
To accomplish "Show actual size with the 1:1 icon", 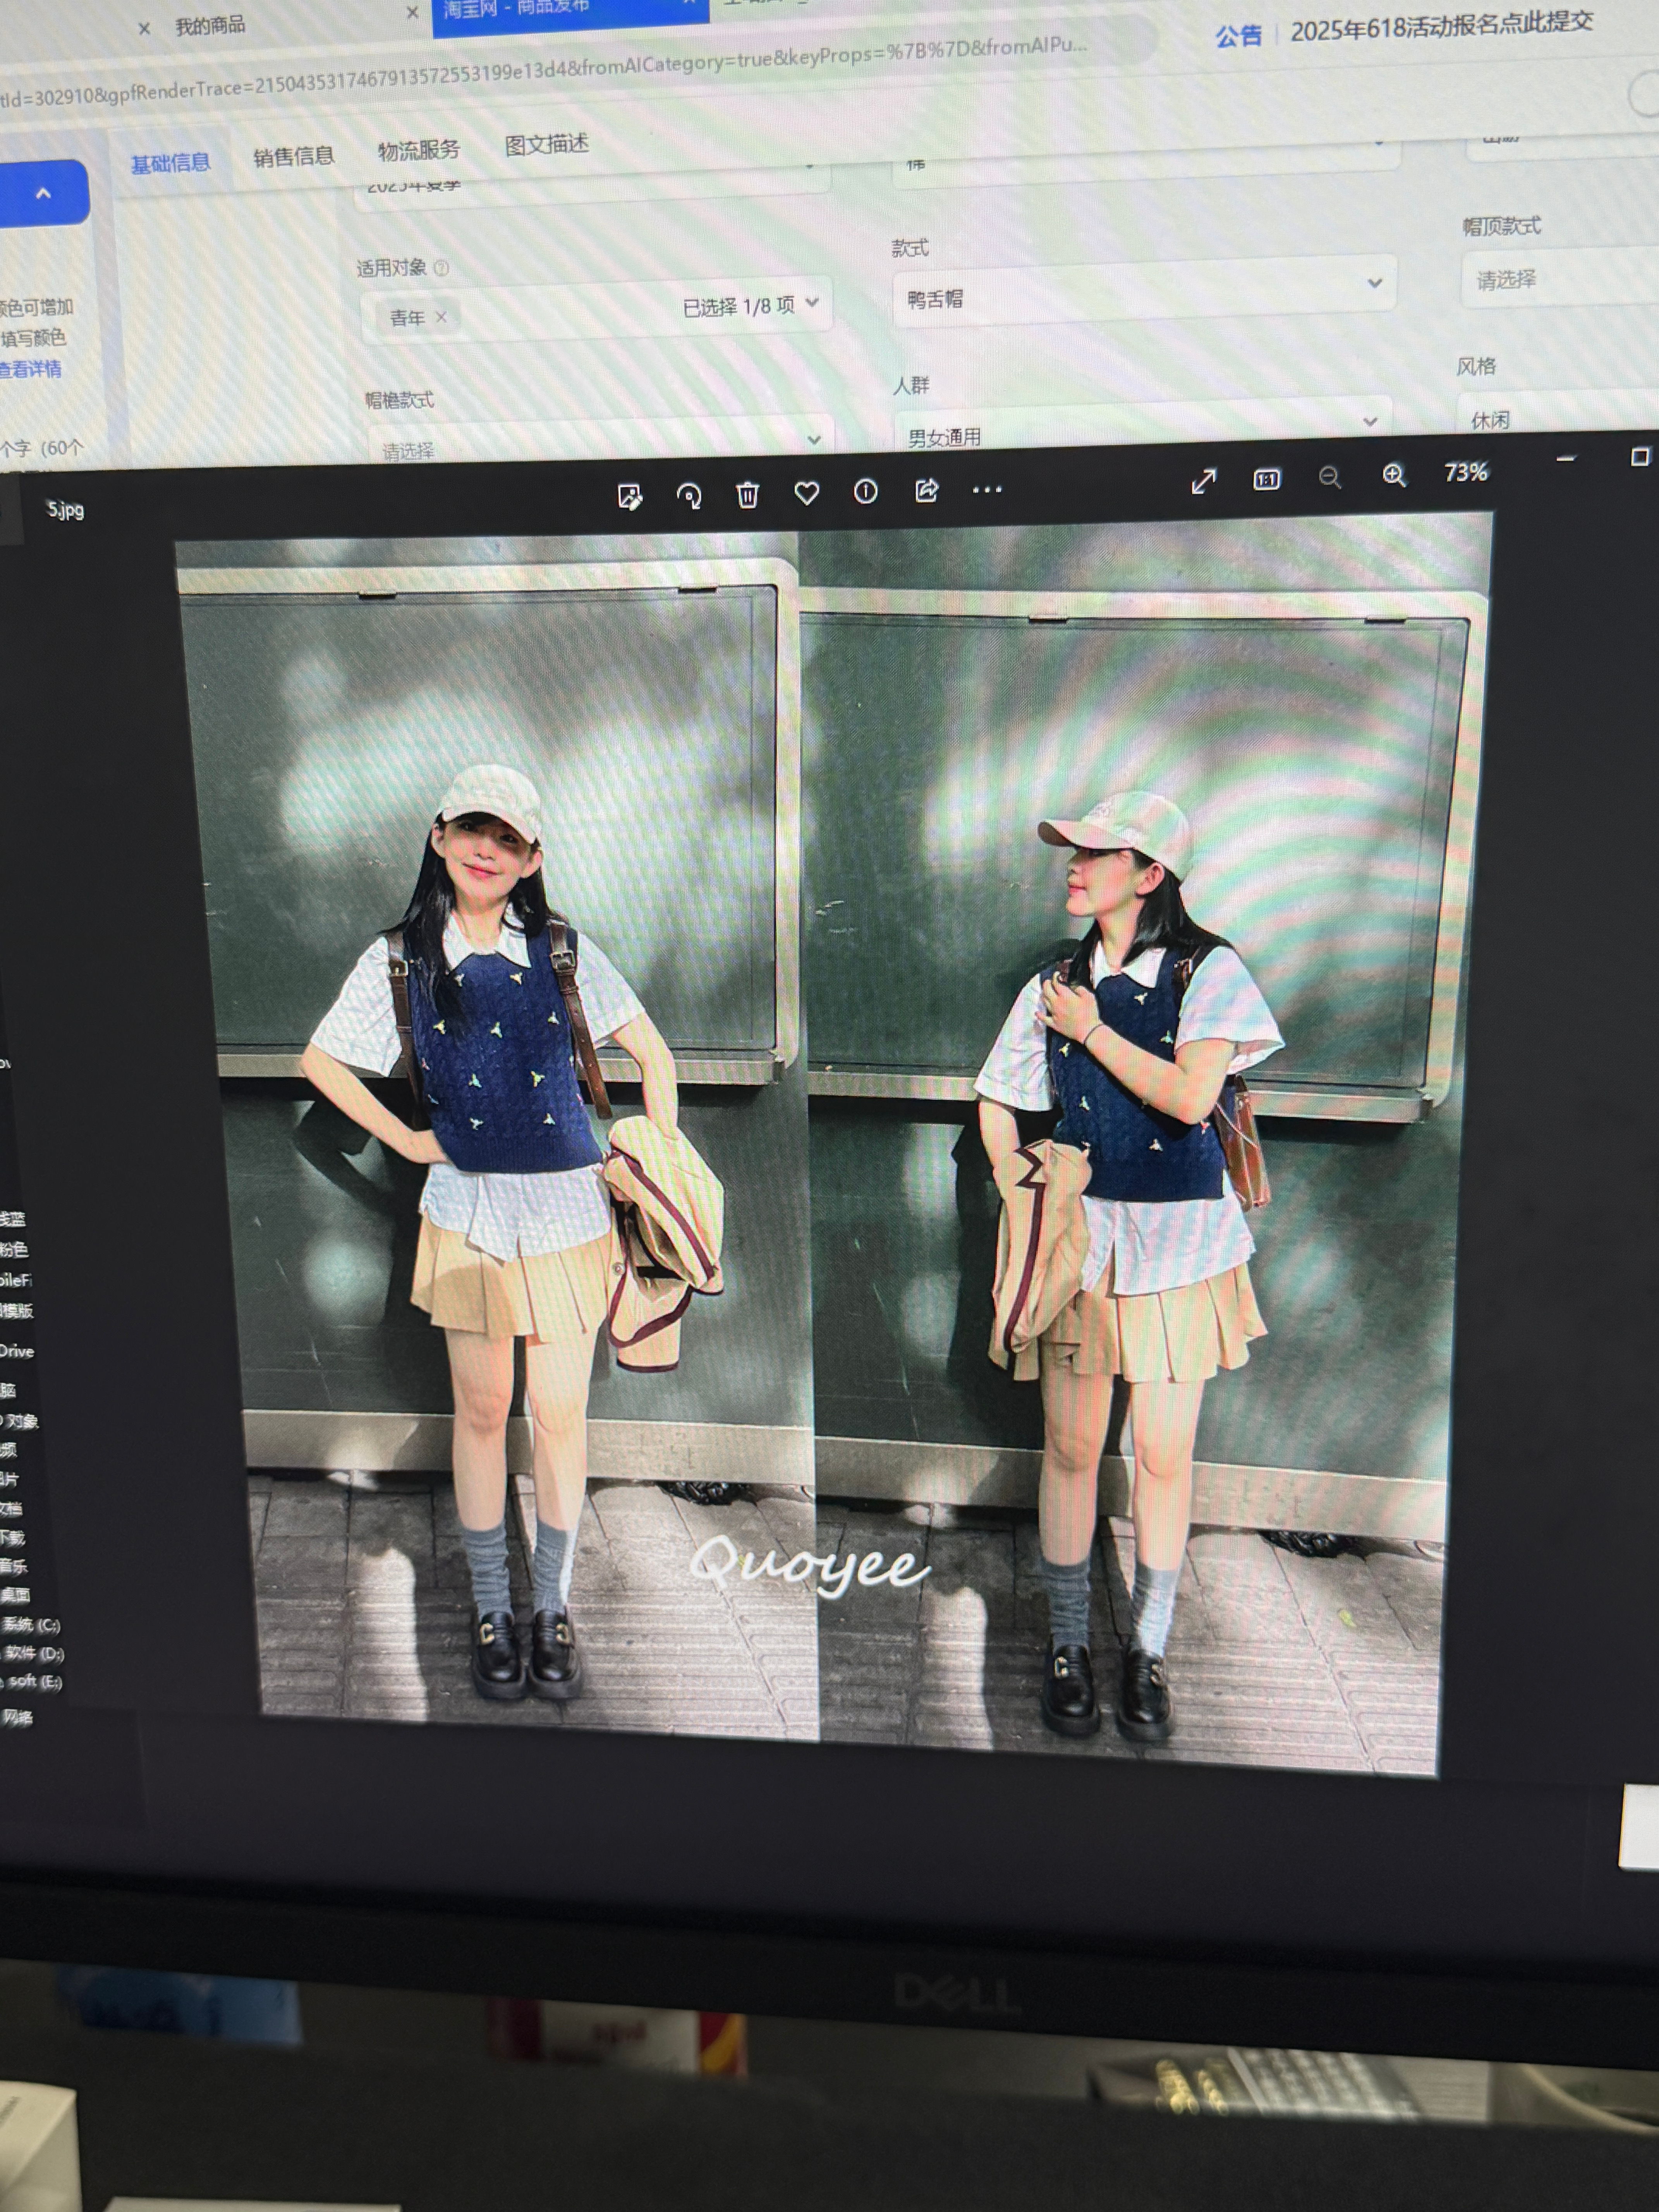I will pyautogui.click(x=1267, y=480).
